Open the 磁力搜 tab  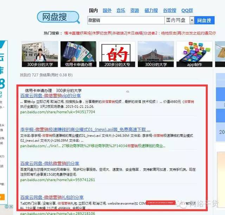[x=151, y=11]
